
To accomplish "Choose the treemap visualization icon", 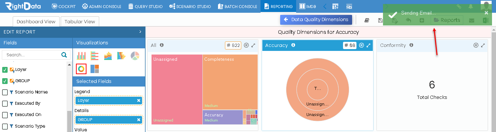I will 95,69.
